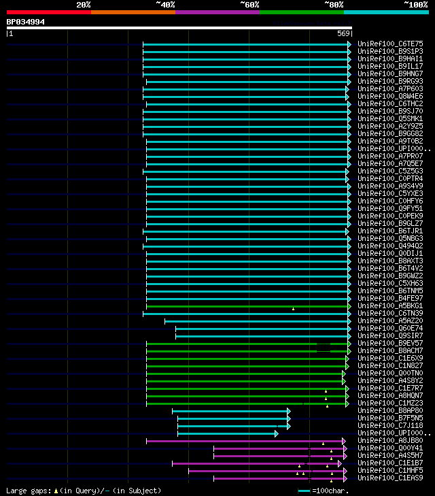Select UniRef100_B9SJ70 in the hit list
Viewport: 435px width, 496px height.
pyautogui.click(x=390, y=111)
